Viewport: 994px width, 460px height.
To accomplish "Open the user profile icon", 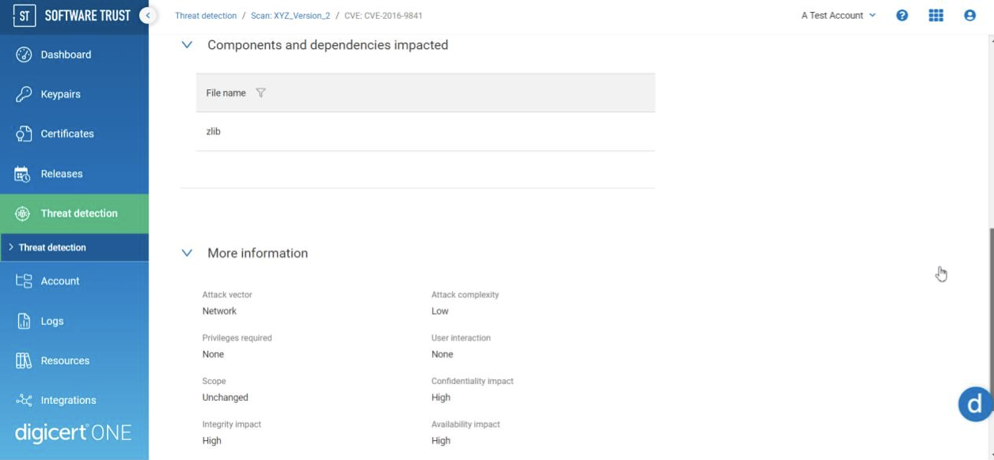I will pyautogui.click(x=969, y=15).
